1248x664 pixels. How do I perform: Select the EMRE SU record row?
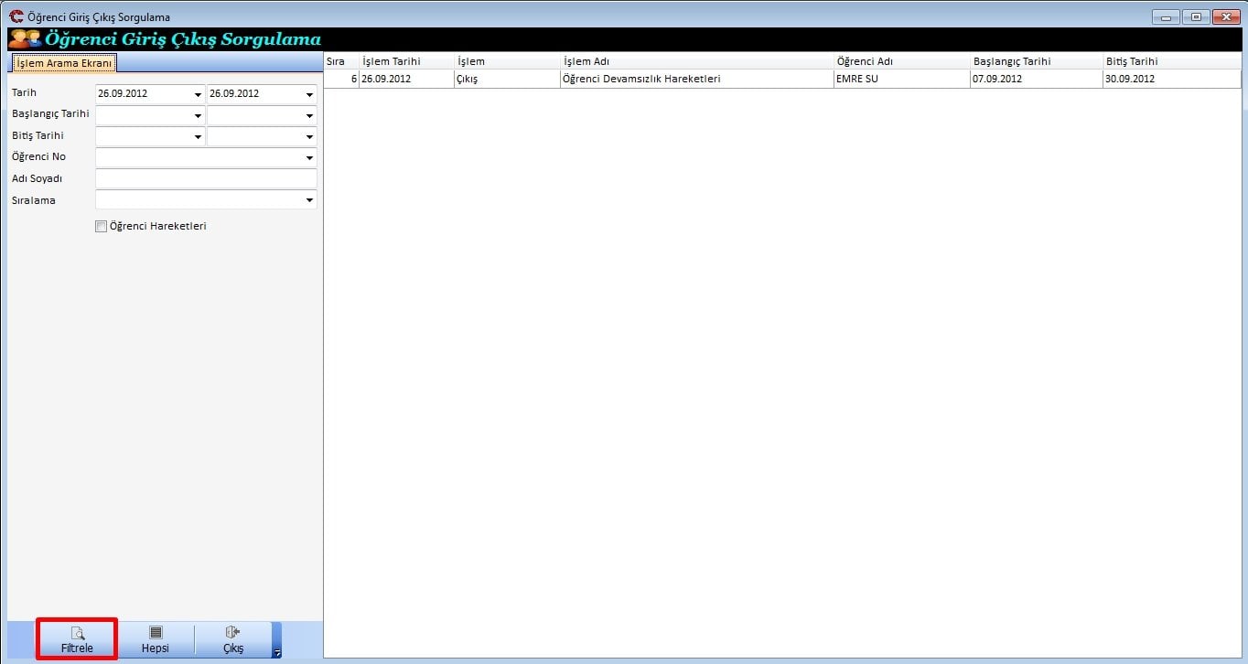coord(855,79)
